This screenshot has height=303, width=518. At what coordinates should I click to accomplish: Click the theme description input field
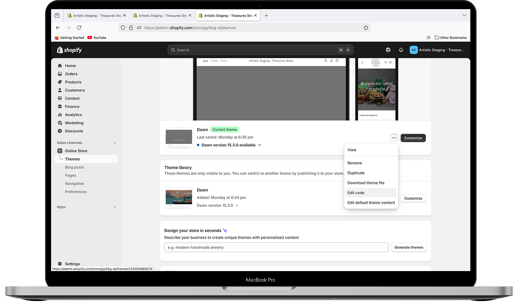coord(276,247)
